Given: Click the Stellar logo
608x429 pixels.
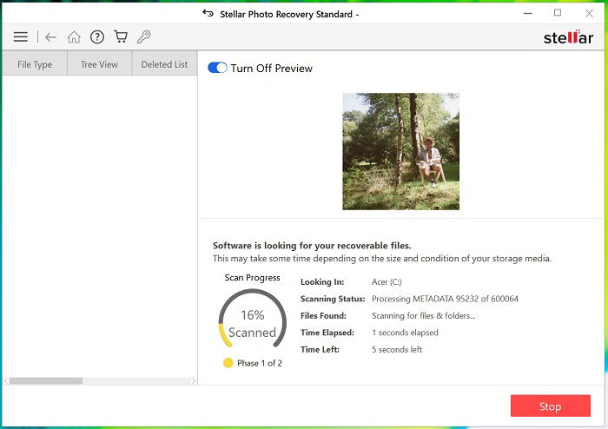Looking at the screenshot, I should pos(568,37).
